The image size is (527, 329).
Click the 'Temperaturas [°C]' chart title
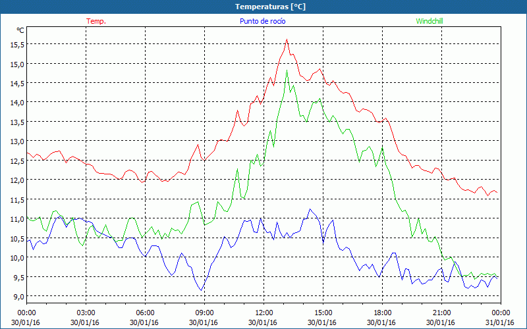pyautogui.click(x=270, y=7)
